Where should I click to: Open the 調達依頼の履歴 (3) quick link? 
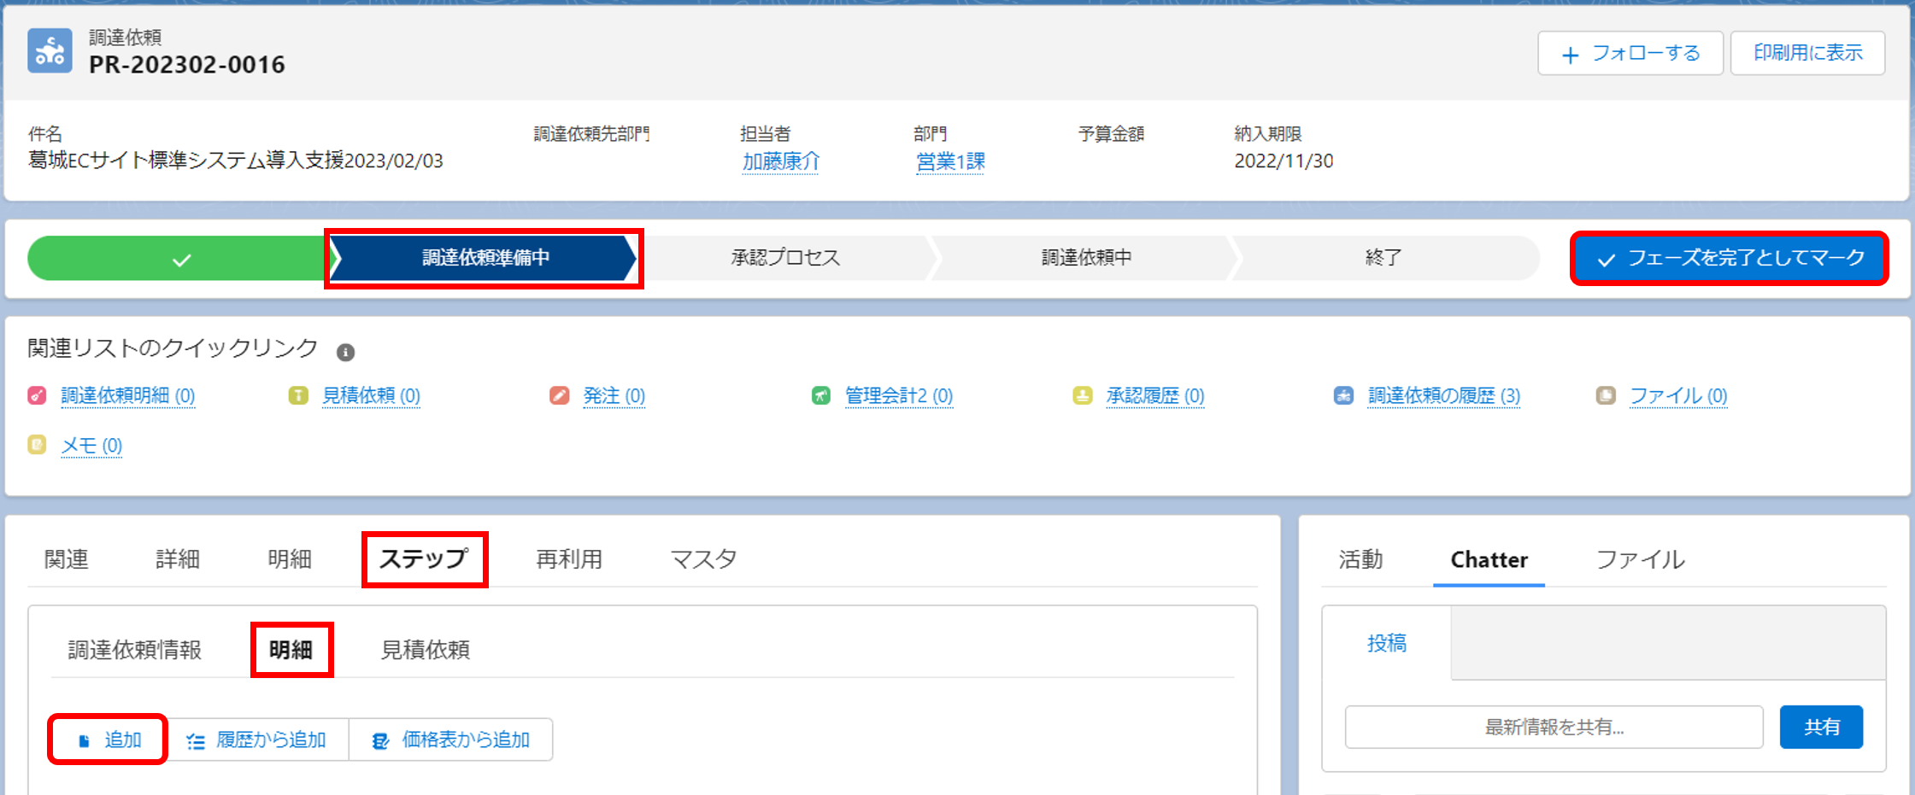coord(1444,395)
